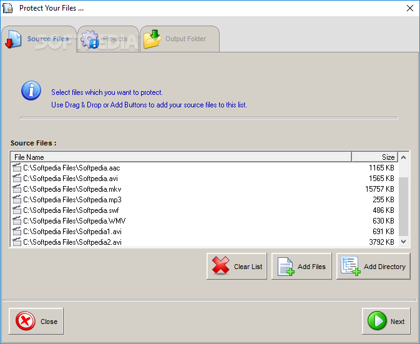The height and width of the screenshot is (344, 420).
Task: Select the Softpedia1.avi file row
Action: click(x=204, y=232)
